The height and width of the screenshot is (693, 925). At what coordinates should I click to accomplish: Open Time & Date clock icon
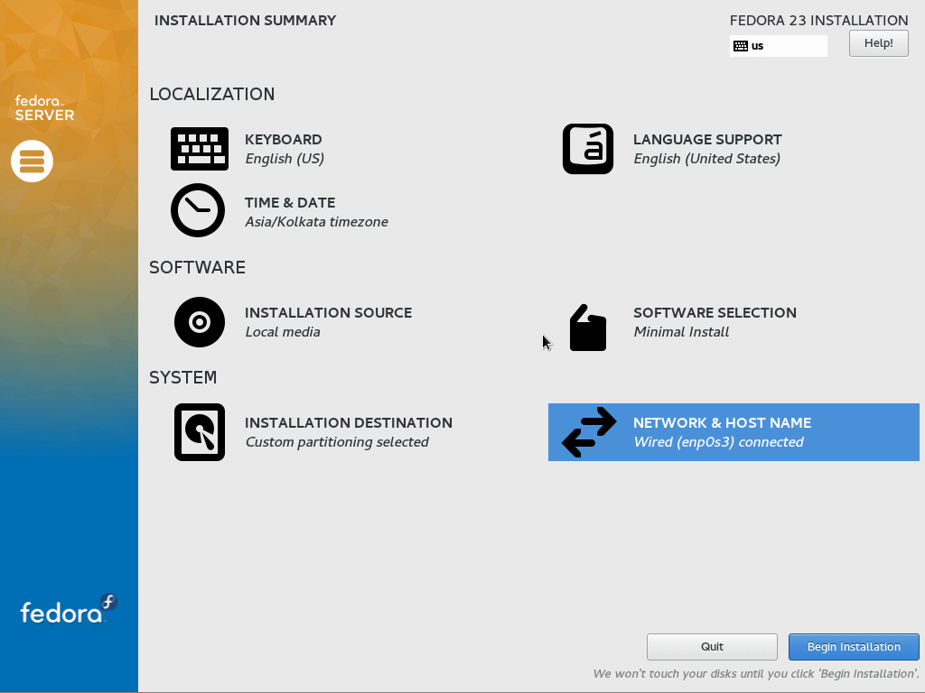pyautogui.click(x=198, y=210)
